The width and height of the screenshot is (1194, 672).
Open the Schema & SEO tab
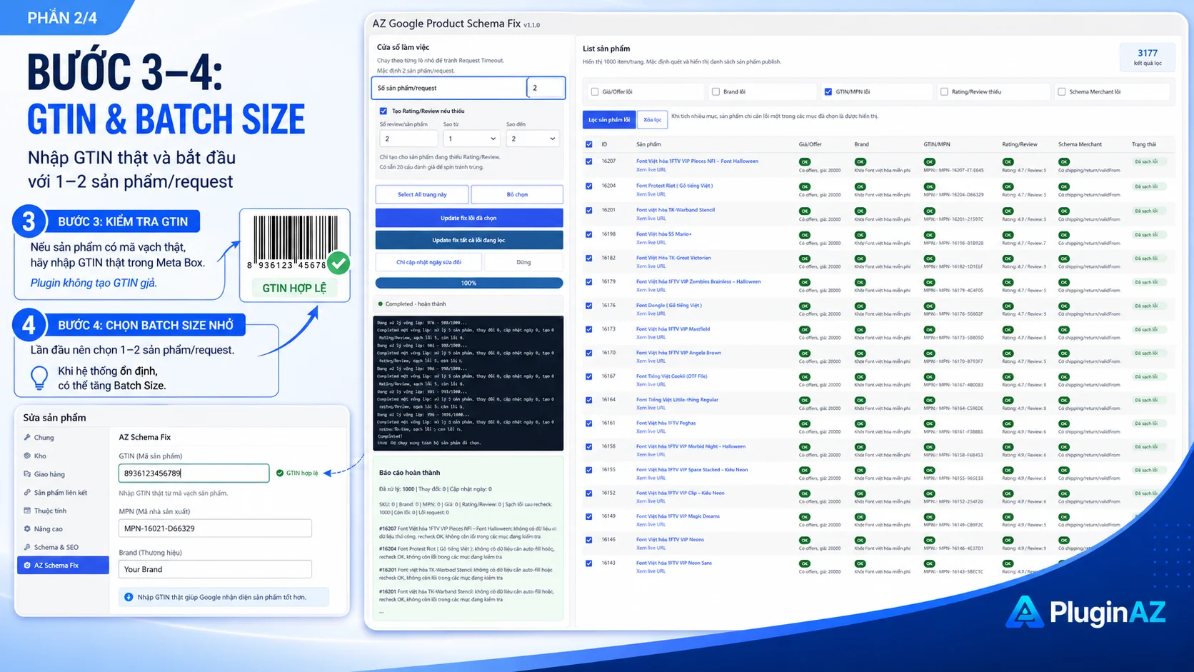coord(63,547)
